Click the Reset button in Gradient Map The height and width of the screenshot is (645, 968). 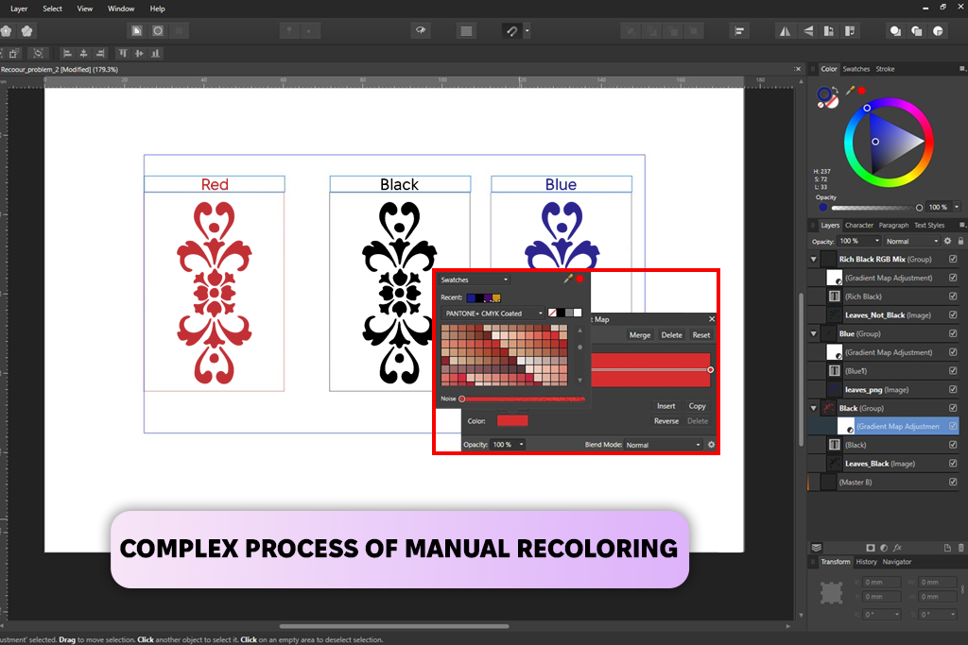(700, 335)
